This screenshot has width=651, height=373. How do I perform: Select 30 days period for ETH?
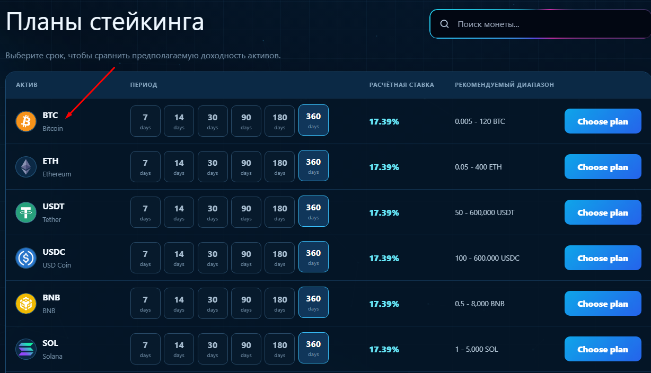pos(213,167)
